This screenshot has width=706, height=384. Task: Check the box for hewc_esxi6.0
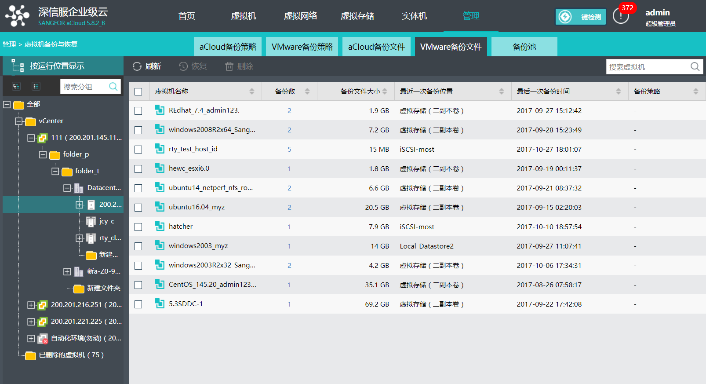(x=138, y=169)
